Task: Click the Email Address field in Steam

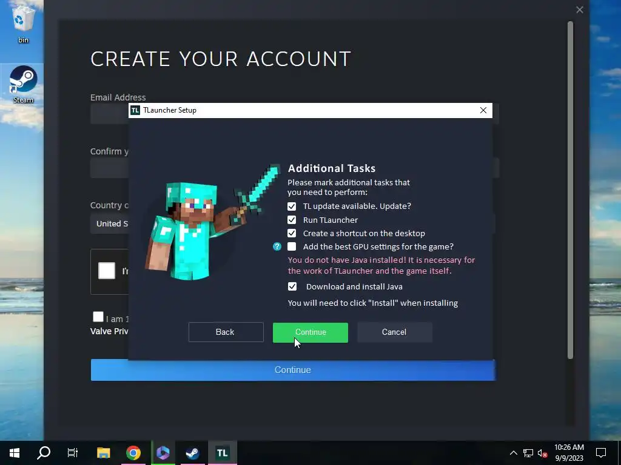Action: 109,114
